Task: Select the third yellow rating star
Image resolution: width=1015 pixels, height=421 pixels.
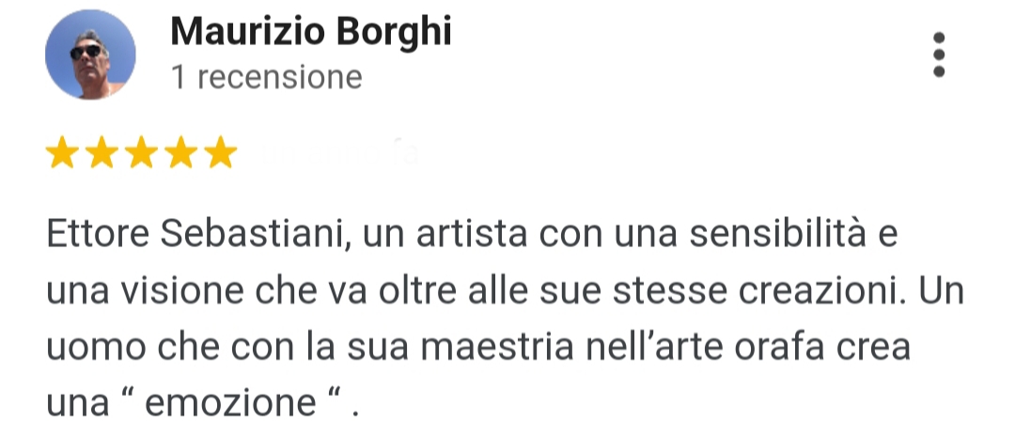Action: 141,153
